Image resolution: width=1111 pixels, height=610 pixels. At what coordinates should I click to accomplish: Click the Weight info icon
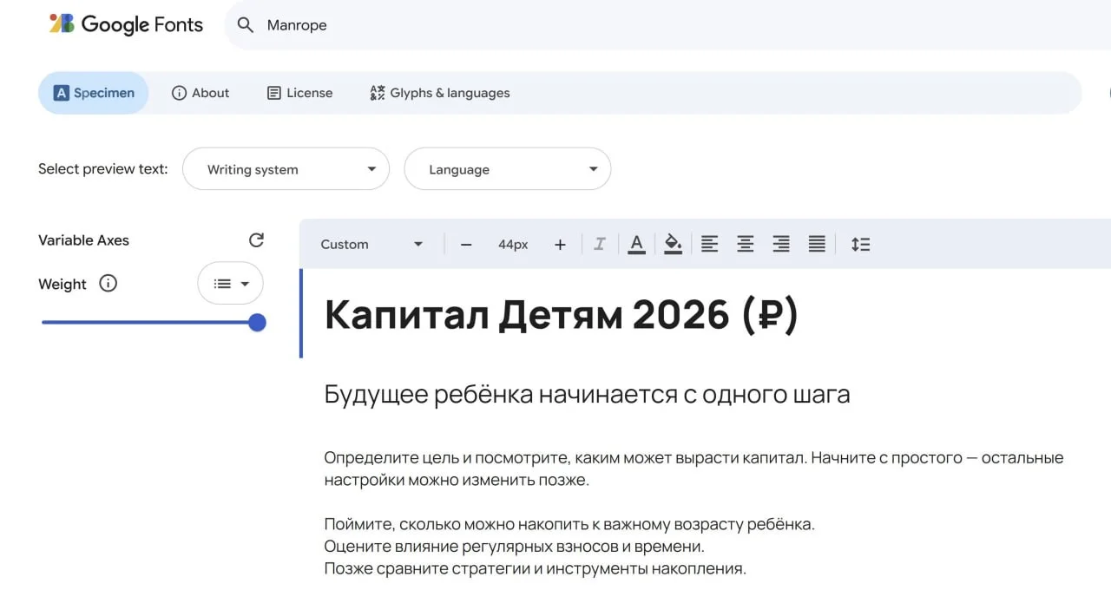[x=108, y=284]
